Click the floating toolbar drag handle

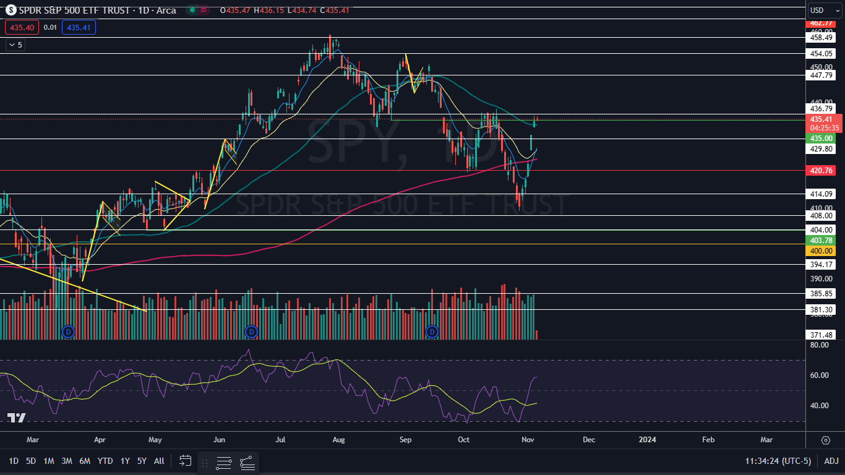click(205, 462)
